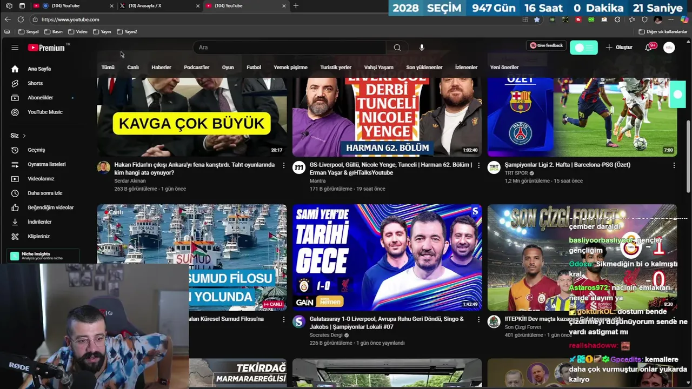The image size is (692, 389).
Task: Reload the page with the refresh icon
Action: 21,19
